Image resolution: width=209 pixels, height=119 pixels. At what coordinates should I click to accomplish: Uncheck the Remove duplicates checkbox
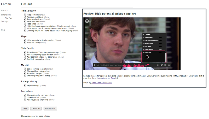tap(25, 19)
